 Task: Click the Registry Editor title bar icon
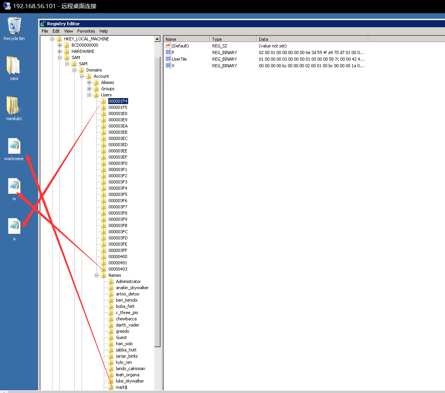pos(43,24)
